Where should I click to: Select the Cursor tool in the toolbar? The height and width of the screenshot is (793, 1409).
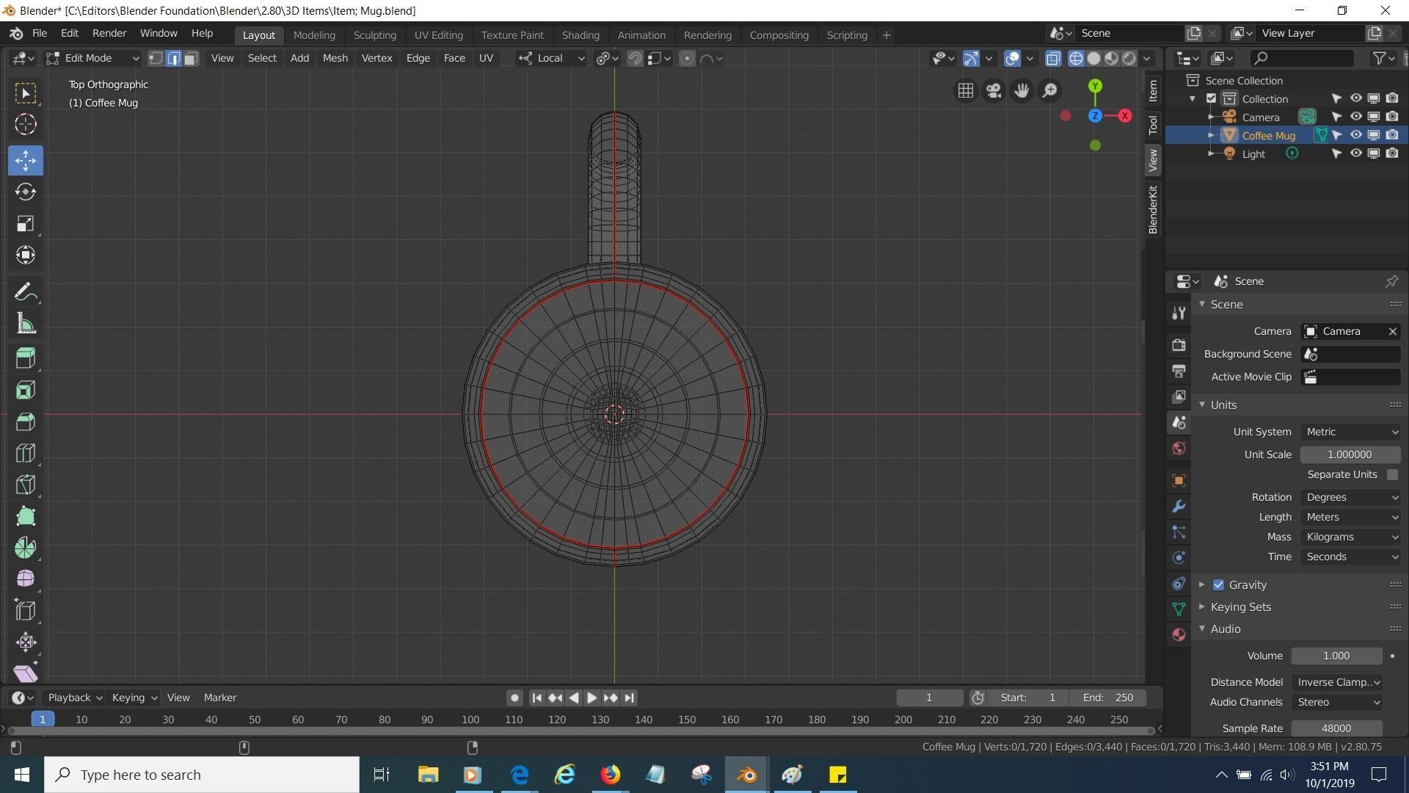26,124
